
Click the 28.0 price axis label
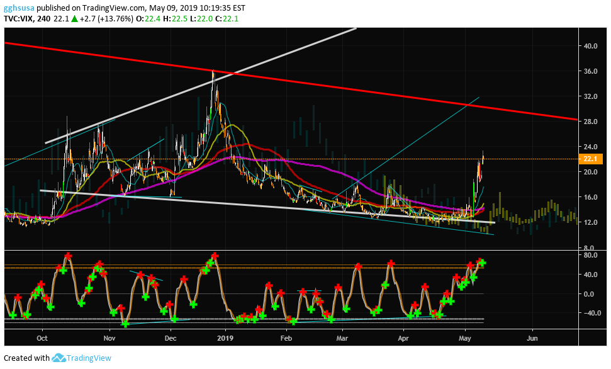pos(590,122)
